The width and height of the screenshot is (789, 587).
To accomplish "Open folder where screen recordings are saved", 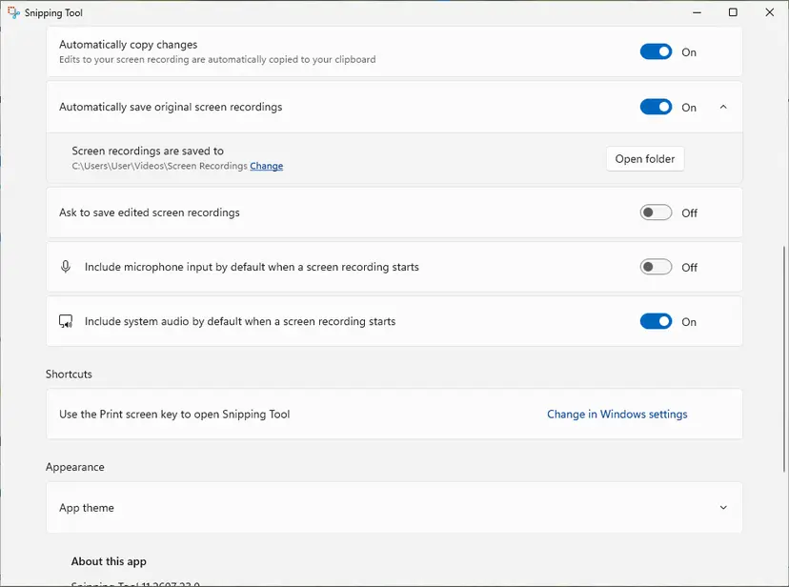I will click(x=645, y=159).
